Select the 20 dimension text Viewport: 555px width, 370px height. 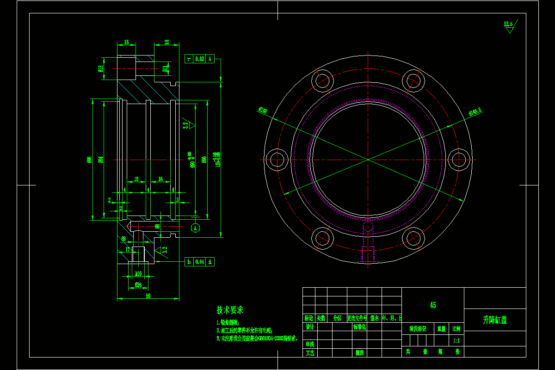pos(166,42)
